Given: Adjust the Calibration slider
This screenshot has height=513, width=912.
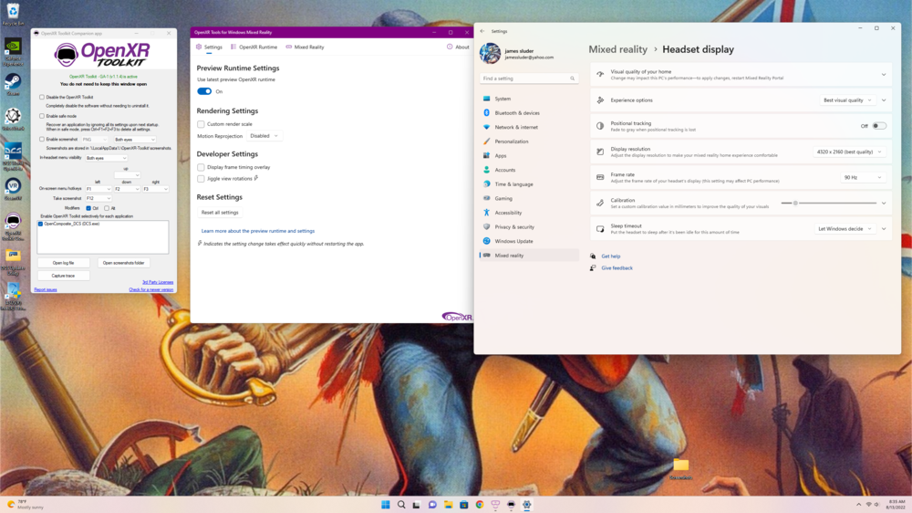Looking at the screenshot, I should (829, 204).
